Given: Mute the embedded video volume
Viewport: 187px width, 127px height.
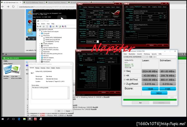Looking at the screenshot, I should (x=34, y=39).
